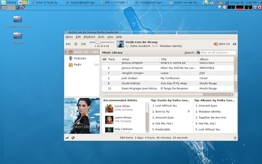This screenshot has height=164, width=262.
Task: Open the volume control speaker icon in Banshee
Action: pyautogui.click(x=235, y=44)
